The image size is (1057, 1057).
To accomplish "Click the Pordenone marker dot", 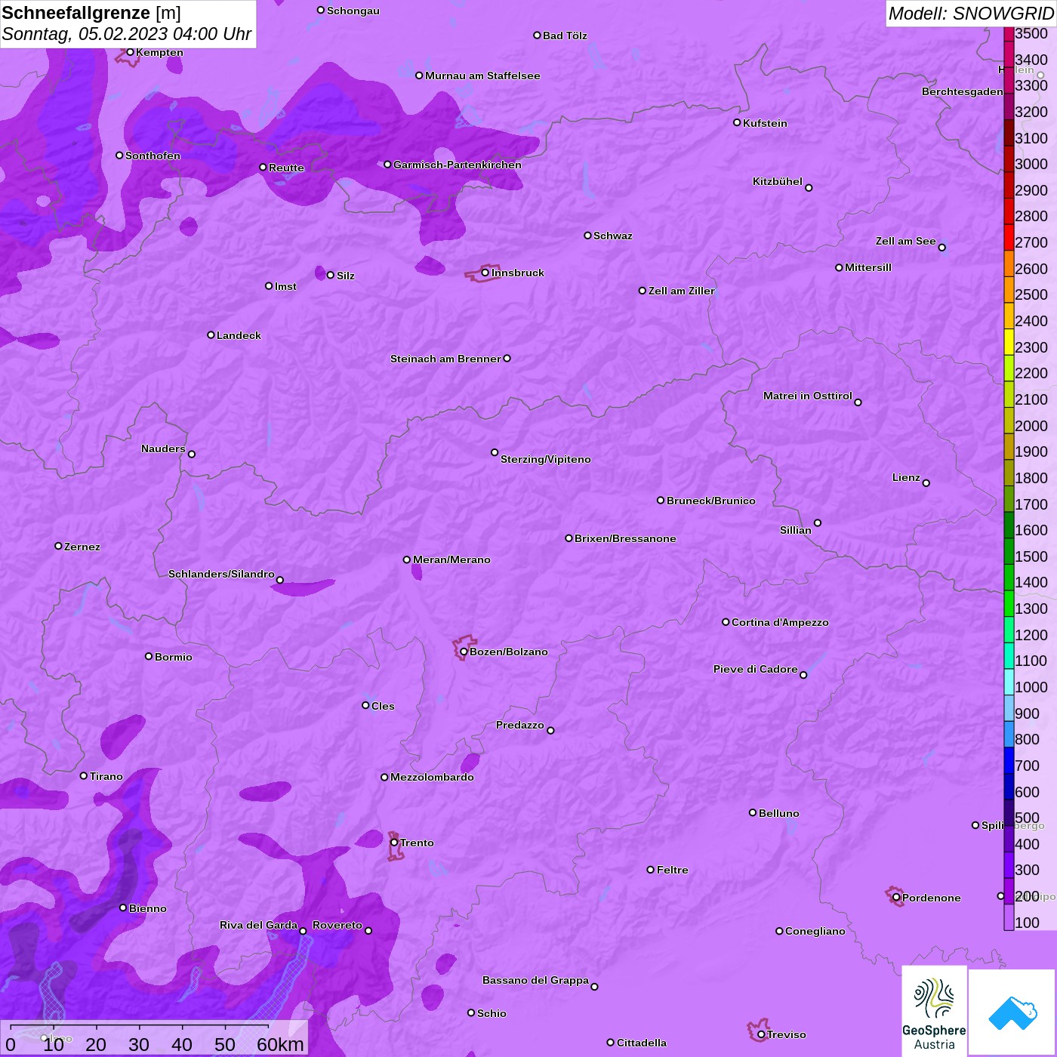I will [896, 898].
